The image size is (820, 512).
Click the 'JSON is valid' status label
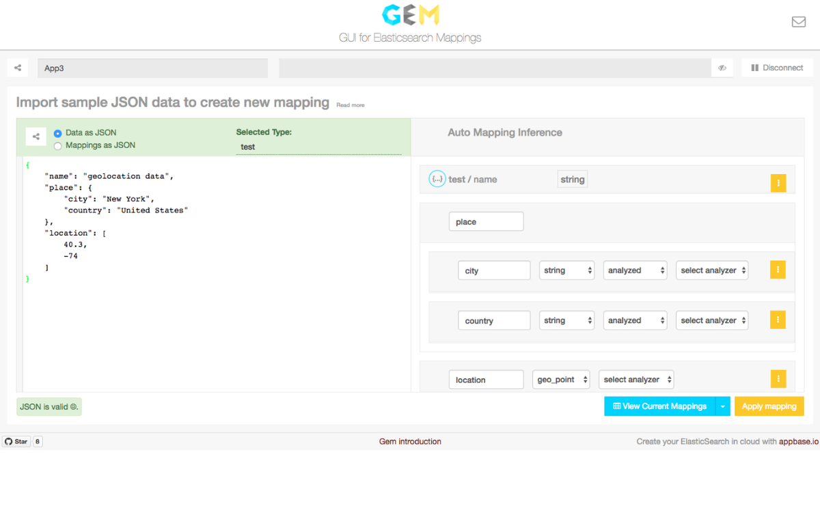click(x=49, y=406)
